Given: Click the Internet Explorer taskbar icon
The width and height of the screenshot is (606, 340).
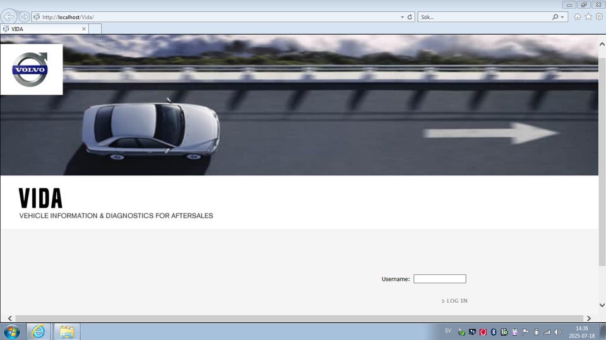Looking at the screenshot, I should [x=39, y=332].
